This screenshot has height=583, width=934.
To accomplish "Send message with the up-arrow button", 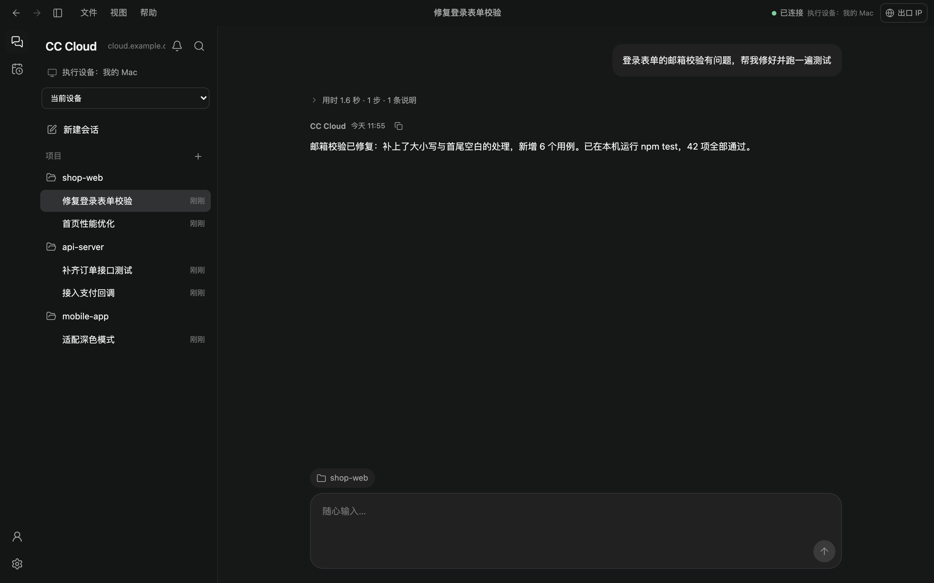I will [824, 551].
